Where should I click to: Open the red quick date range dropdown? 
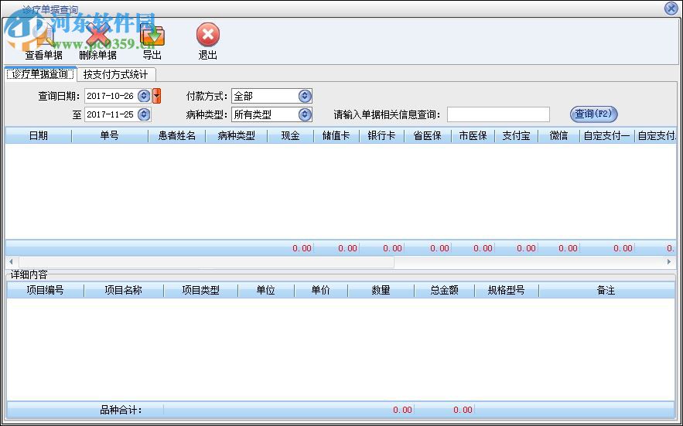(157, 96)
